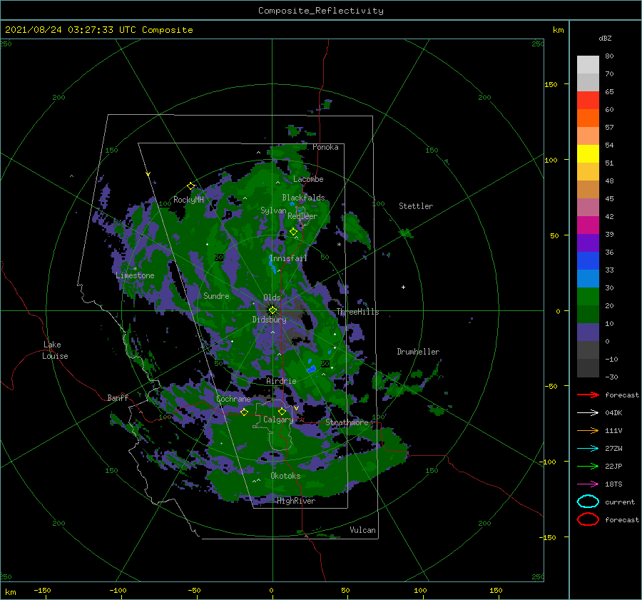Select the purple 36–39 dBZ swatch
Image resolution: width=642 pixels, height=600 pixels.
pos(588,243)
